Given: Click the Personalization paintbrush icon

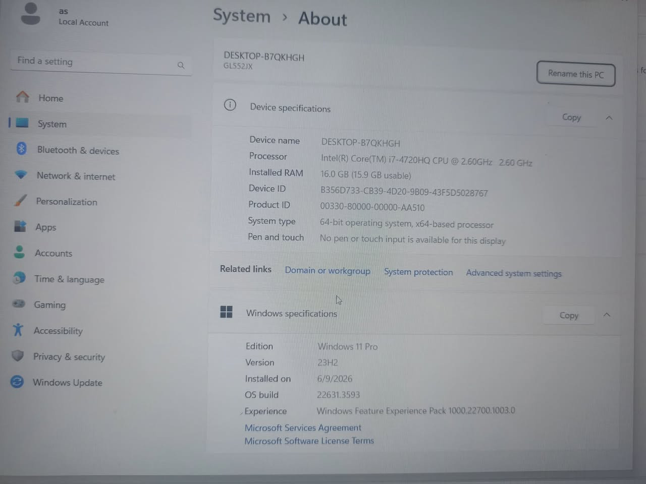Looking at the screenshot, I should [x=20, y=200].
